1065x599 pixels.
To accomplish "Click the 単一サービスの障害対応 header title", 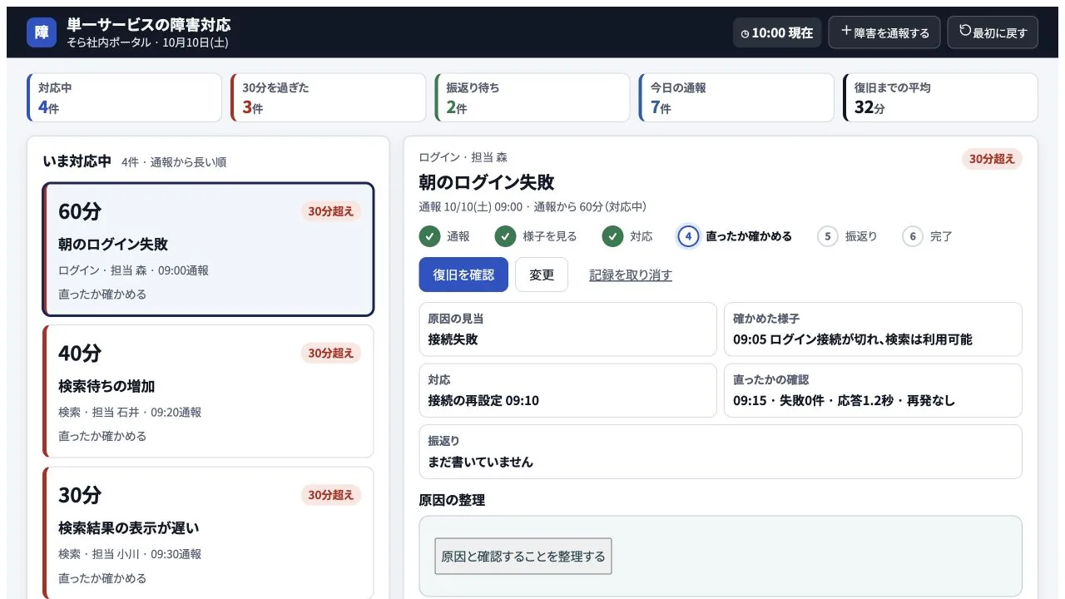I will click(149, 25).
